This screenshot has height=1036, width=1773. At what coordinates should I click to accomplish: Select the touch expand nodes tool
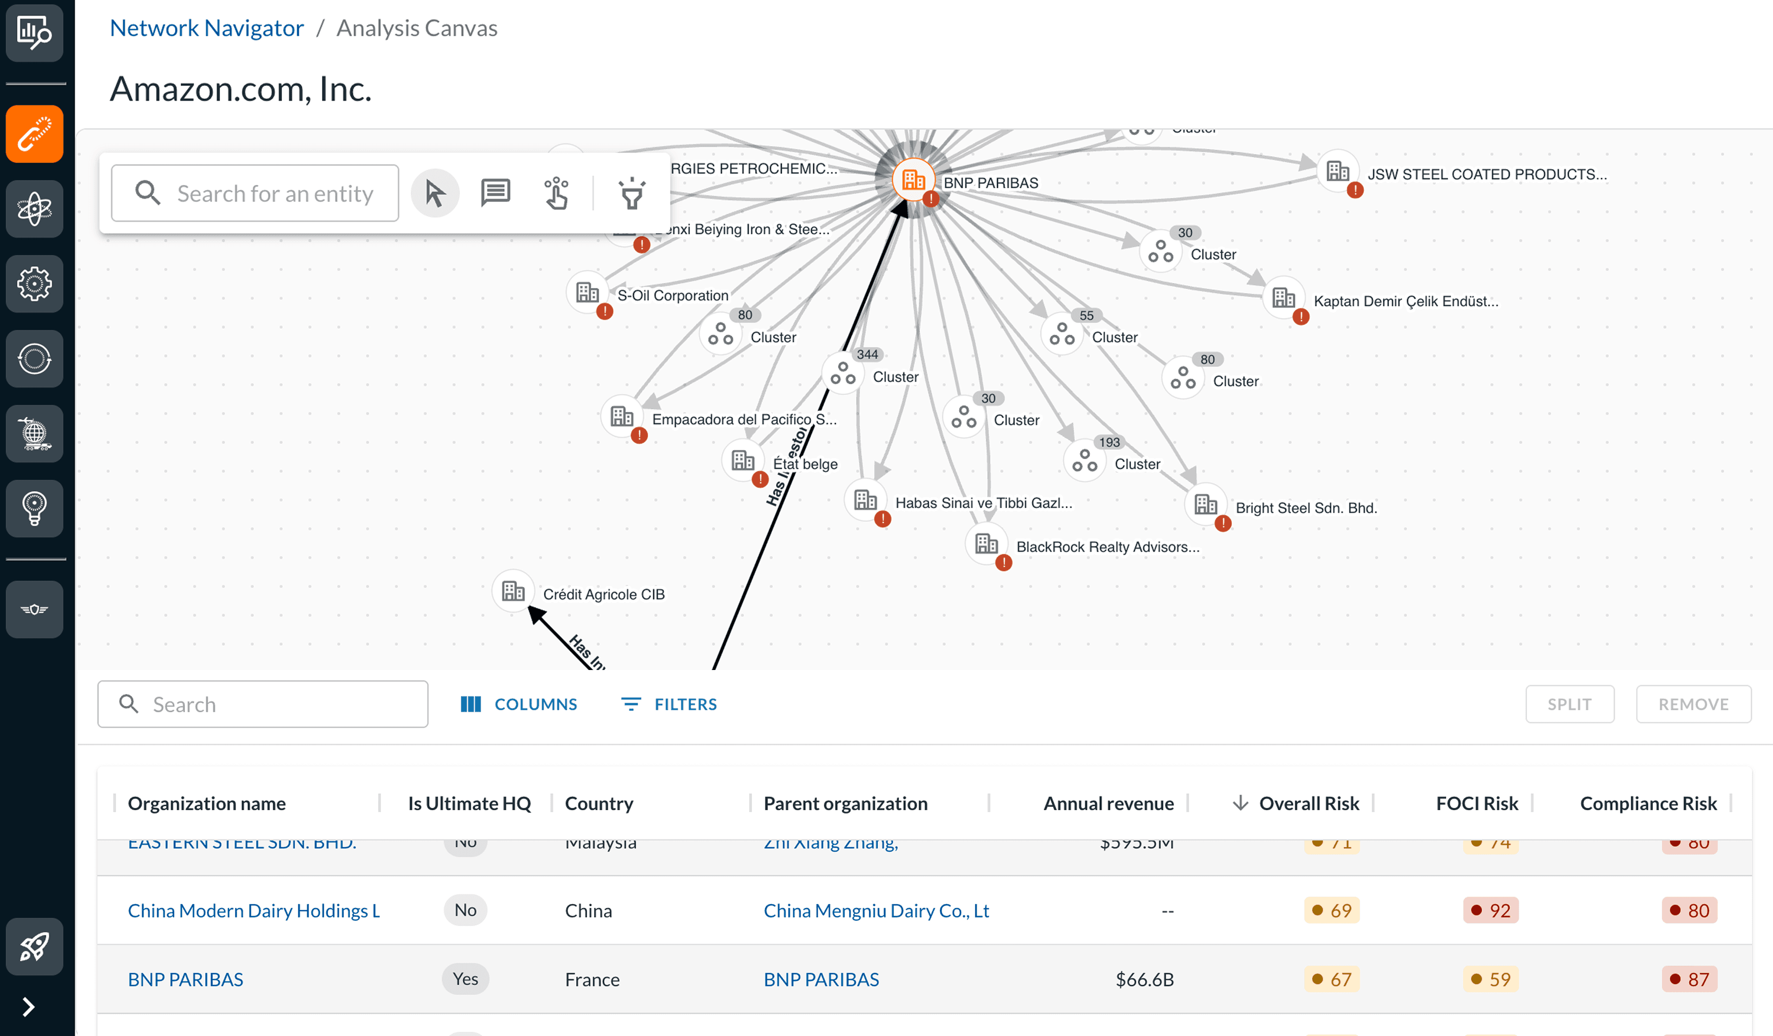click(556, 194)
